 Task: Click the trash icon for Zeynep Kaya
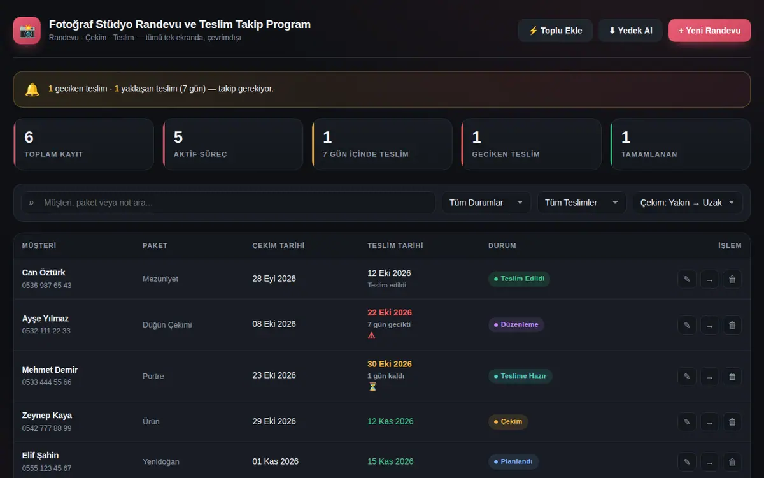(732, 422)
